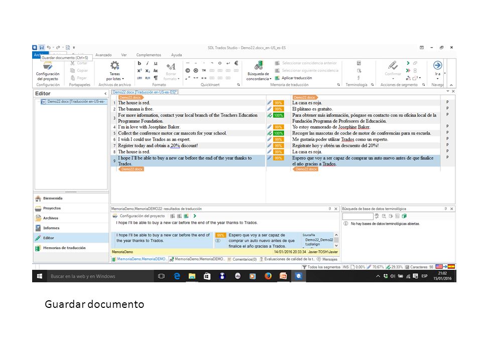Apply subscript formatting

(x=148, y=71)
